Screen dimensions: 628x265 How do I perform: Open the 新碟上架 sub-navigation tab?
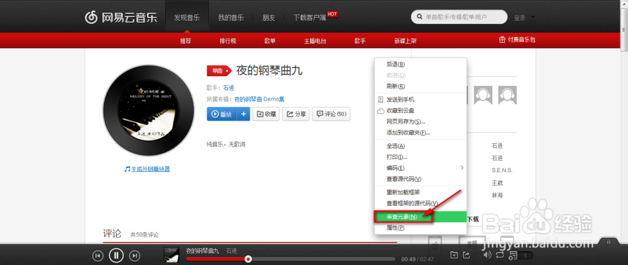tap(405, 41)
